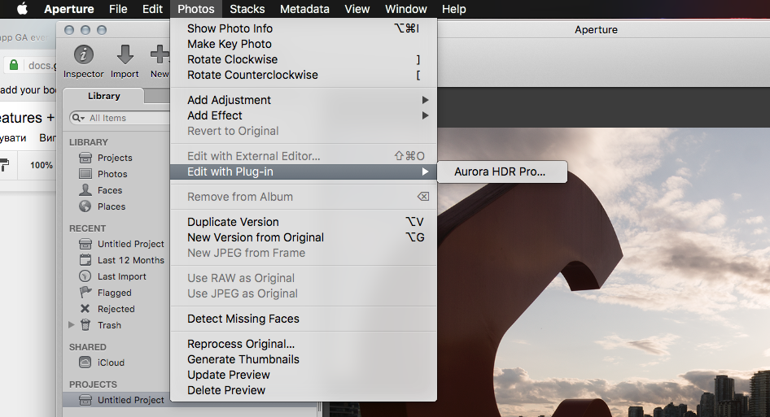
Task: Expand the Trash disclosure triangle
Action: click(x=71, y=325)
